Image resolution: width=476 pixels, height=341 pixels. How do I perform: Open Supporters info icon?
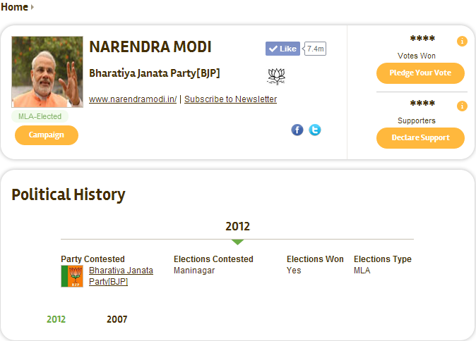pyautogui.click(x=462, y=106)
